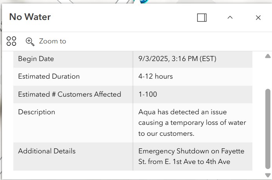Image resolution: width=272 pixels, height=180 pixels.
Task: Select the Additional Details label
Action: point(47,151)
